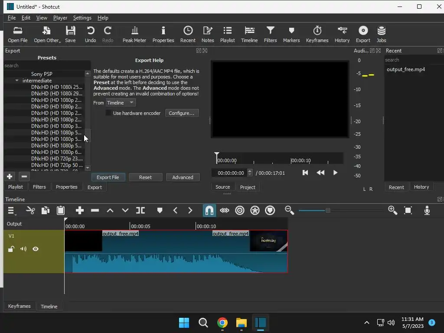Screen dimensions: 444x333
Task: Click the Timeline toolbar button
Action: coord(249,34)
